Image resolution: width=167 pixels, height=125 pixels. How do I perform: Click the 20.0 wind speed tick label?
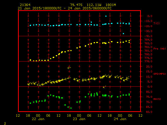coord(149,67)
